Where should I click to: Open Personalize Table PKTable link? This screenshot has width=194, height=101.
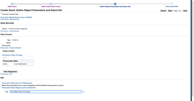tap(12, 55)
